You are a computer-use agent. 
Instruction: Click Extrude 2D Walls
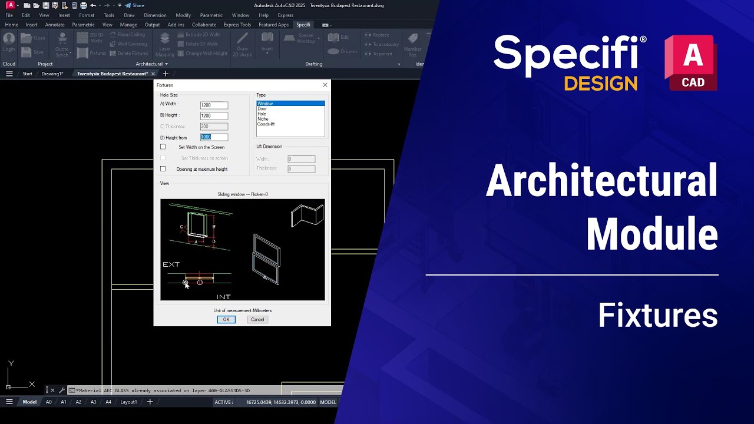[x=199, y=35]
